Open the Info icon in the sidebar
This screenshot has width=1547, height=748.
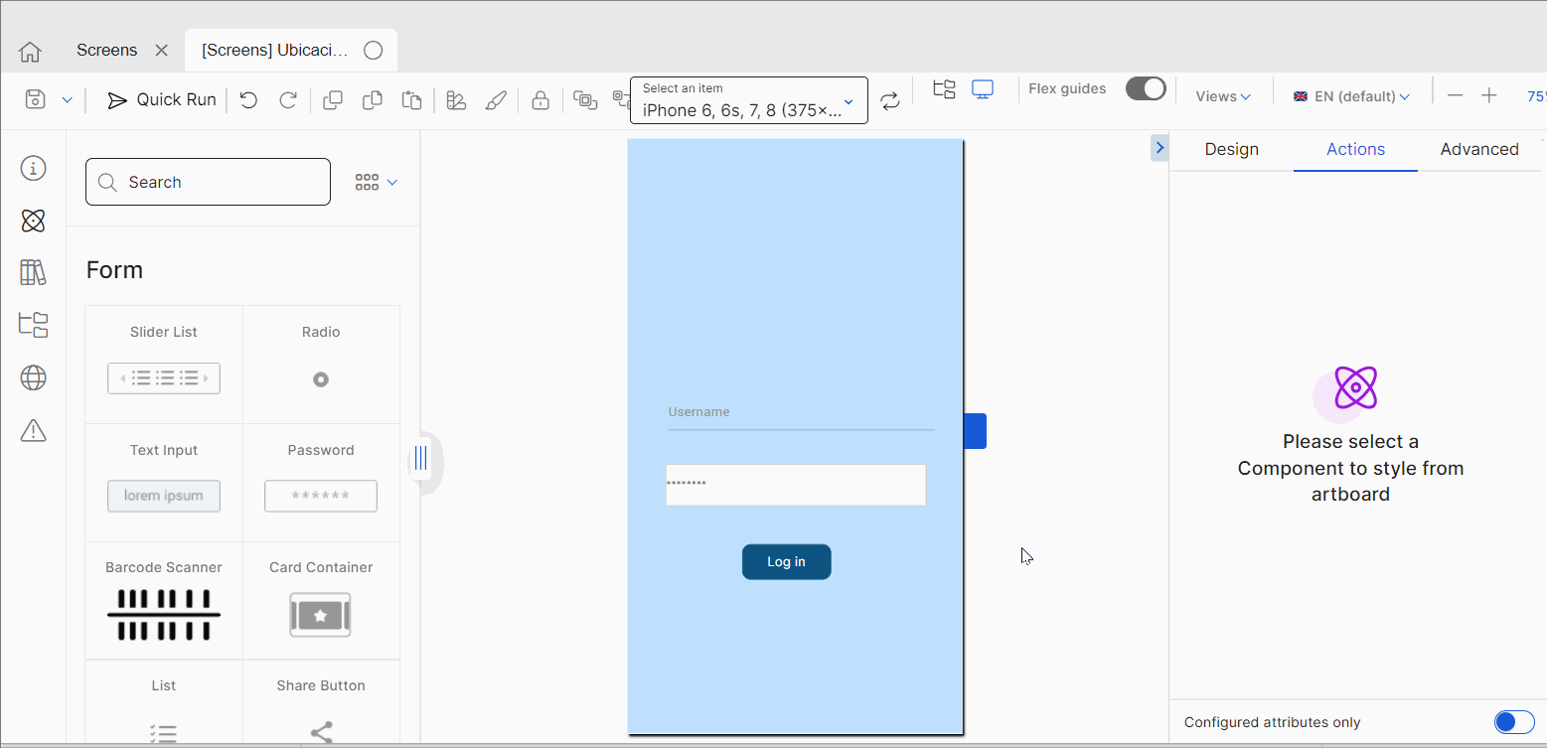click(33, 168)
